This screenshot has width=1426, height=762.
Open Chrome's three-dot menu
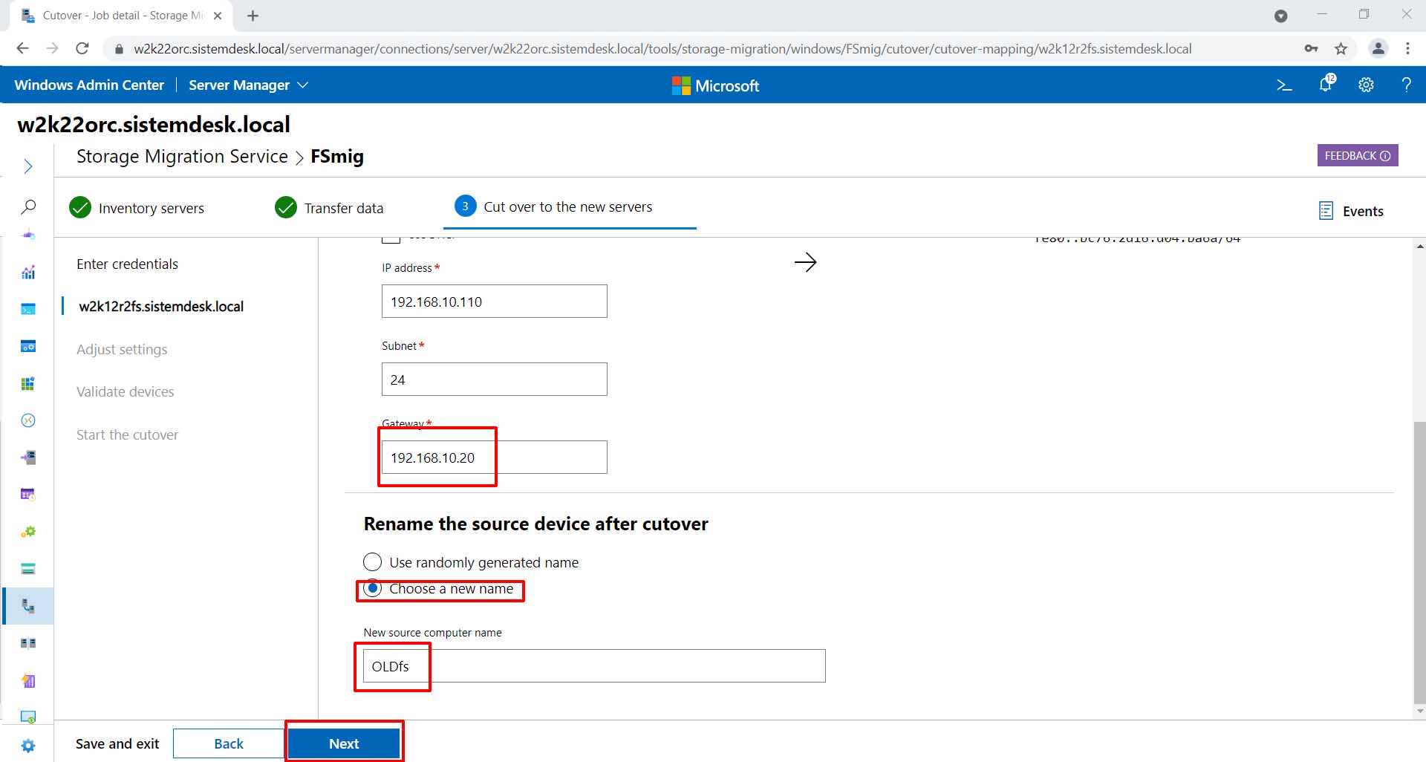click(1407, 49)
